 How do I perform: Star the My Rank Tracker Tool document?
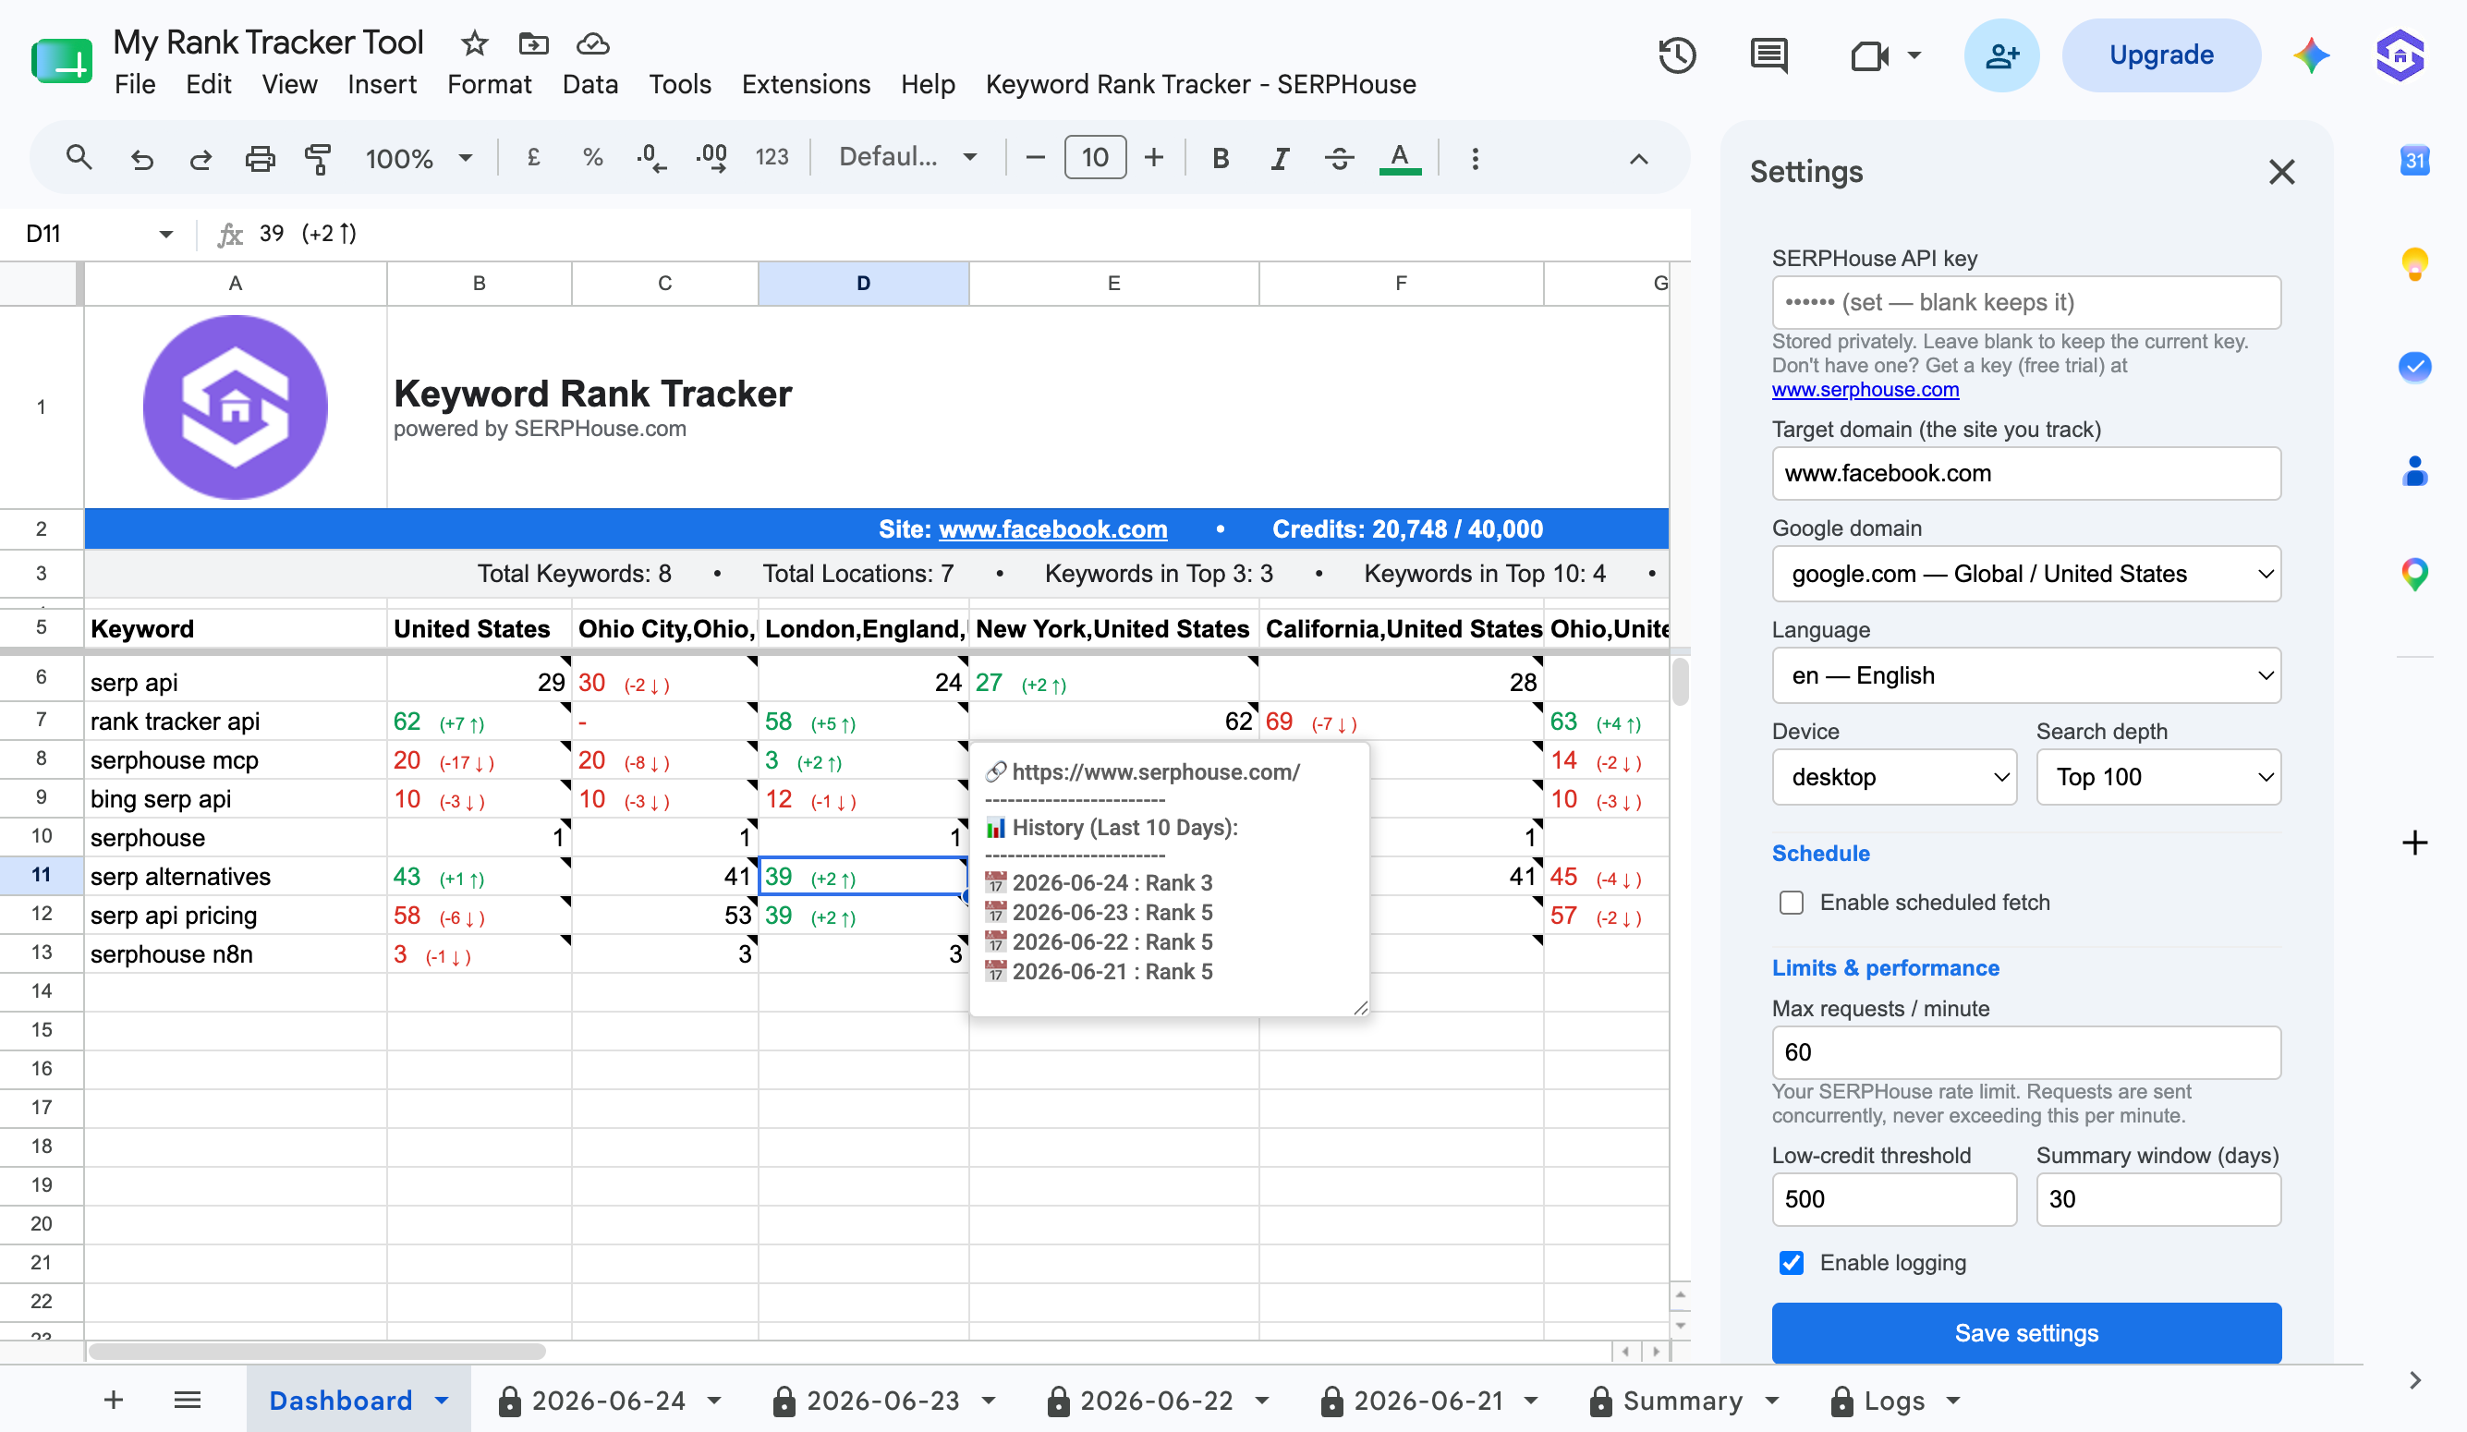475,43
